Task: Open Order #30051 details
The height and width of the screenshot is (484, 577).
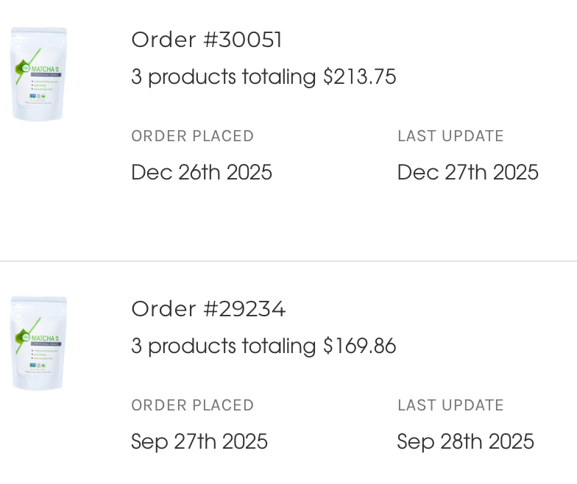Action: (206, 40)
